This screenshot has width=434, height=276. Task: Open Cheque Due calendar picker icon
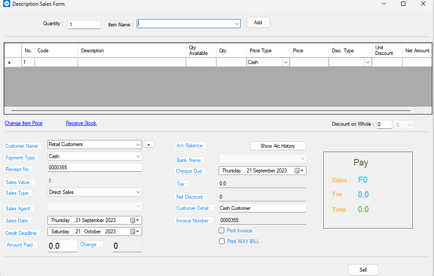(x=299, y=171)
